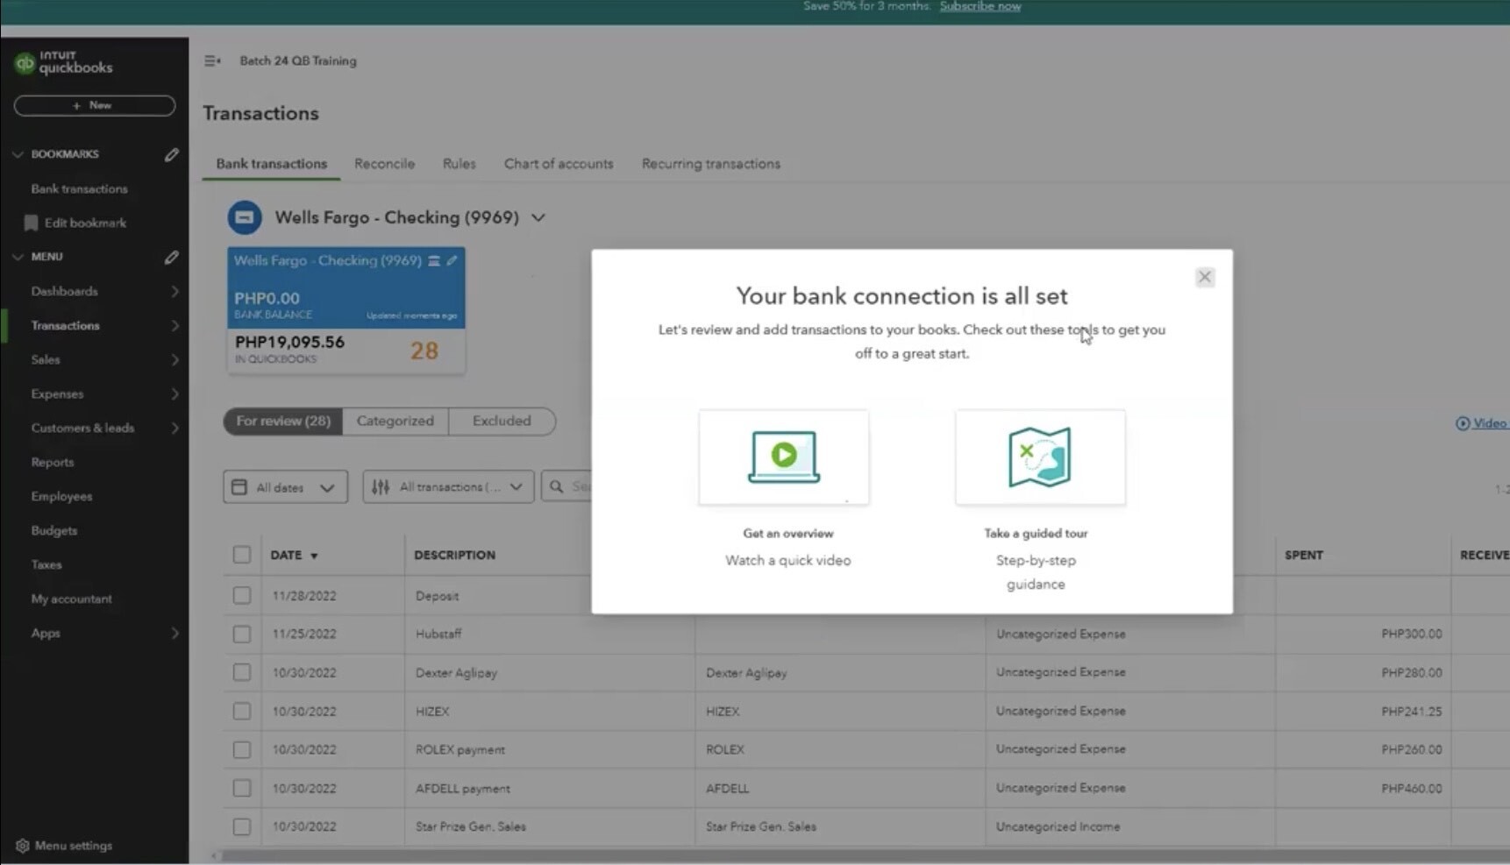The width and height of the screenshot is (1510, 865).
Task: Click the DESCRIPTION column header
Action: pyautogui.click(x=455, y=555)
